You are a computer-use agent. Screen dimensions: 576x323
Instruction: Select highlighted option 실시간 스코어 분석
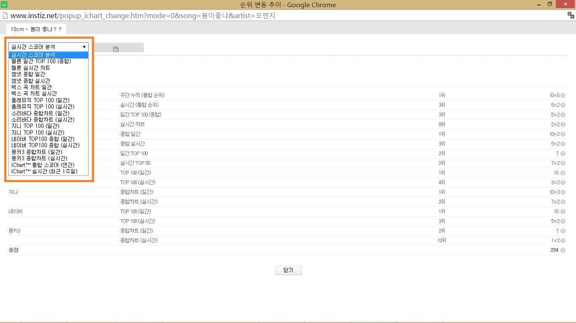coord(48,55)
